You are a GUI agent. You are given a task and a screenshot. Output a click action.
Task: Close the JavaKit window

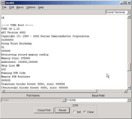coord(129,3)
